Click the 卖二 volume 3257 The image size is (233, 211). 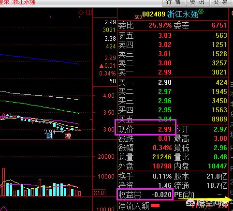pos(219,63)
